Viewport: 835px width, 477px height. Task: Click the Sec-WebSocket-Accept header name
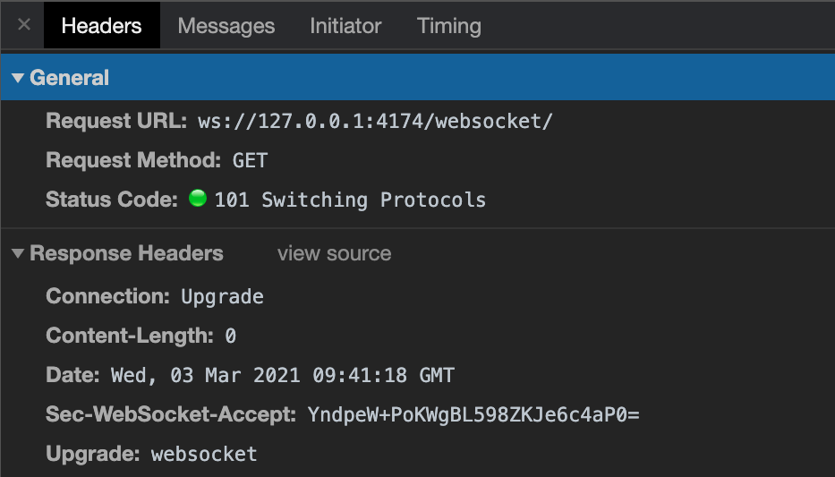point(170,414)
